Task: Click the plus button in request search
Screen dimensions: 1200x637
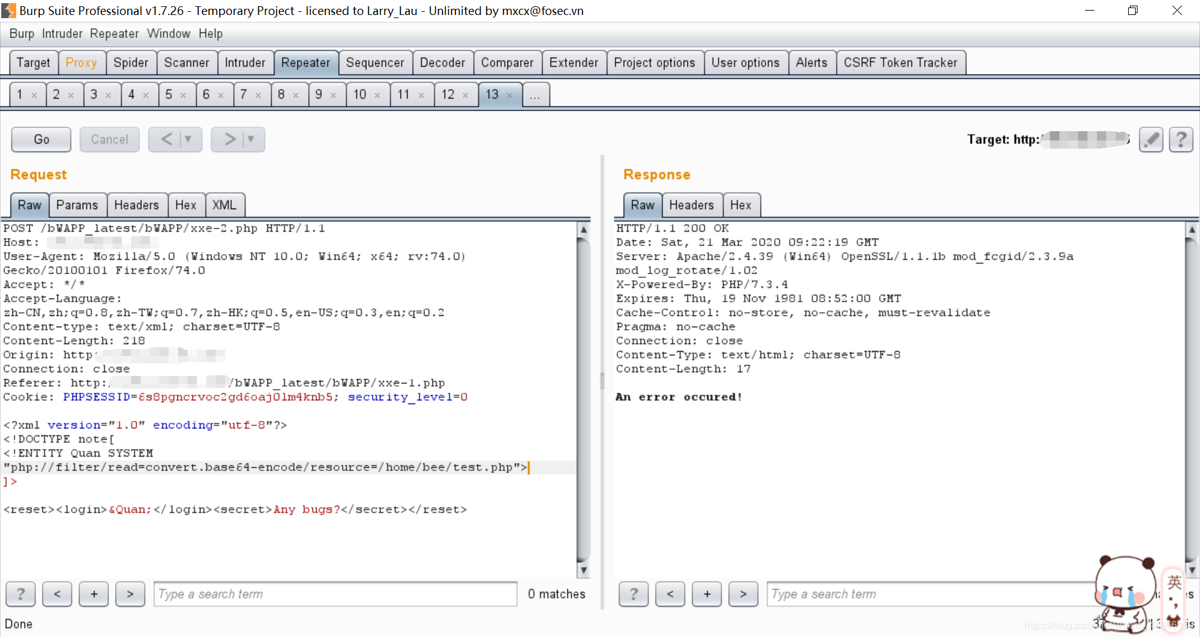Action: click(x=94, y=594)
